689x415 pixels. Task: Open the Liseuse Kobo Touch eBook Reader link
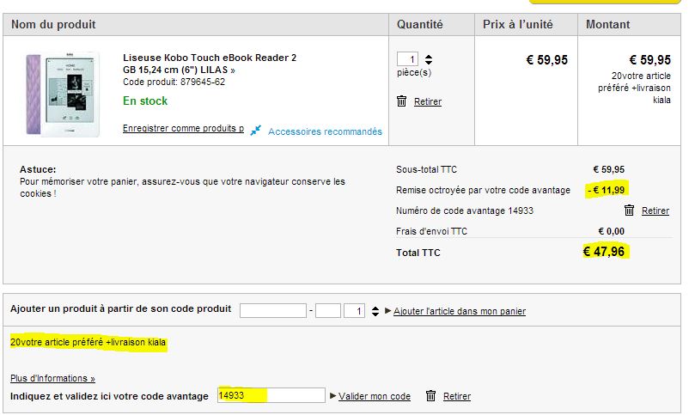[x=210, y=64]
